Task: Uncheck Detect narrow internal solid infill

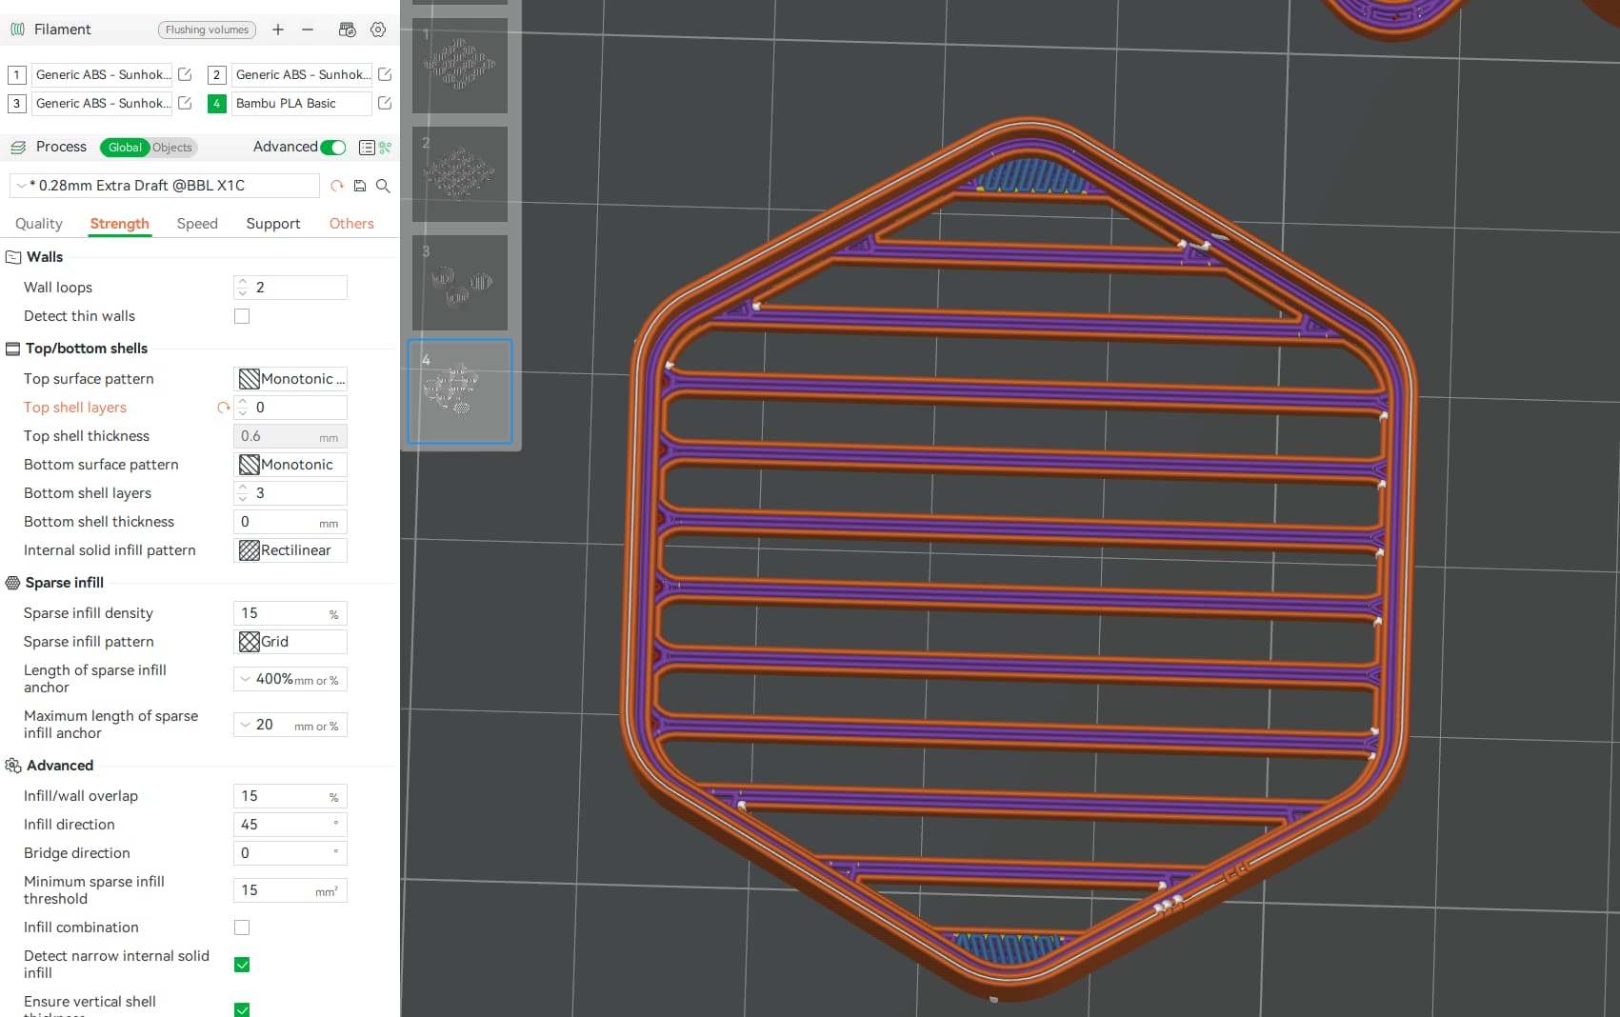Action: coord(242,965)
